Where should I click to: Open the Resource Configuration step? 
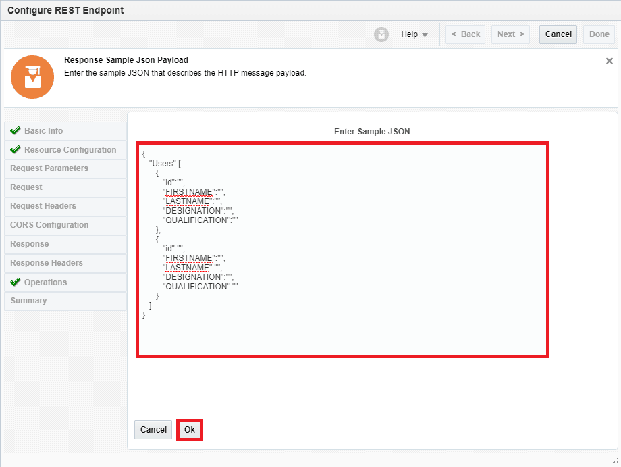click(70, 150)
